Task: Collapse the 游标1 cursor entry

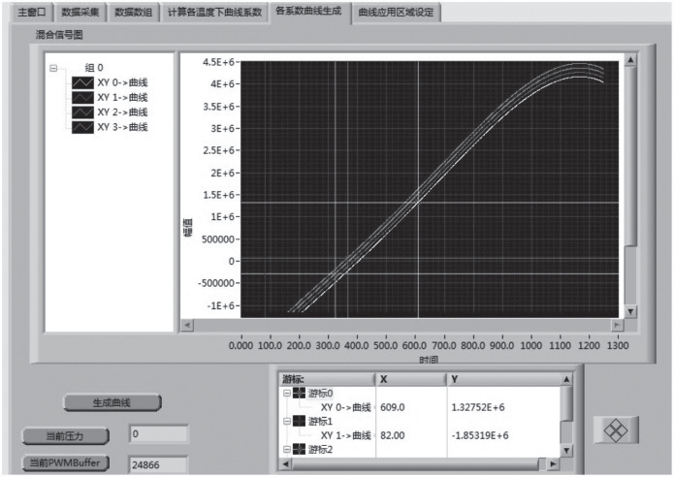Action: (286, 422)
